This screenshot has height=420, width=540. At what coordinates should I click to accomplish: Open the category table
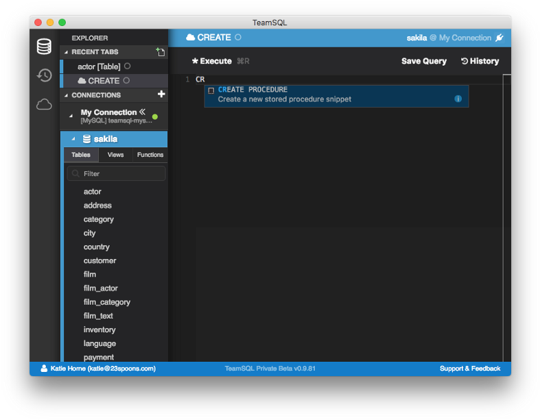coord(99,219)
